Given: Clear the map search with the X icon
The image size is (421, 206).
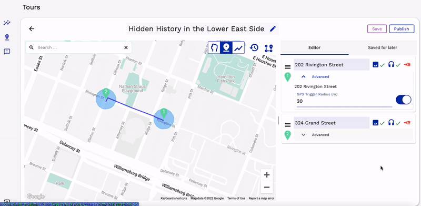Looking at the screenshot, I should [x=126, y=47].
